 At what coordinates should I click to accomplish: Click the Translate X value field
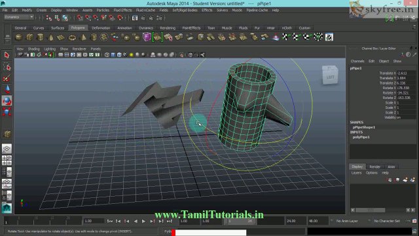coord(406,73)
